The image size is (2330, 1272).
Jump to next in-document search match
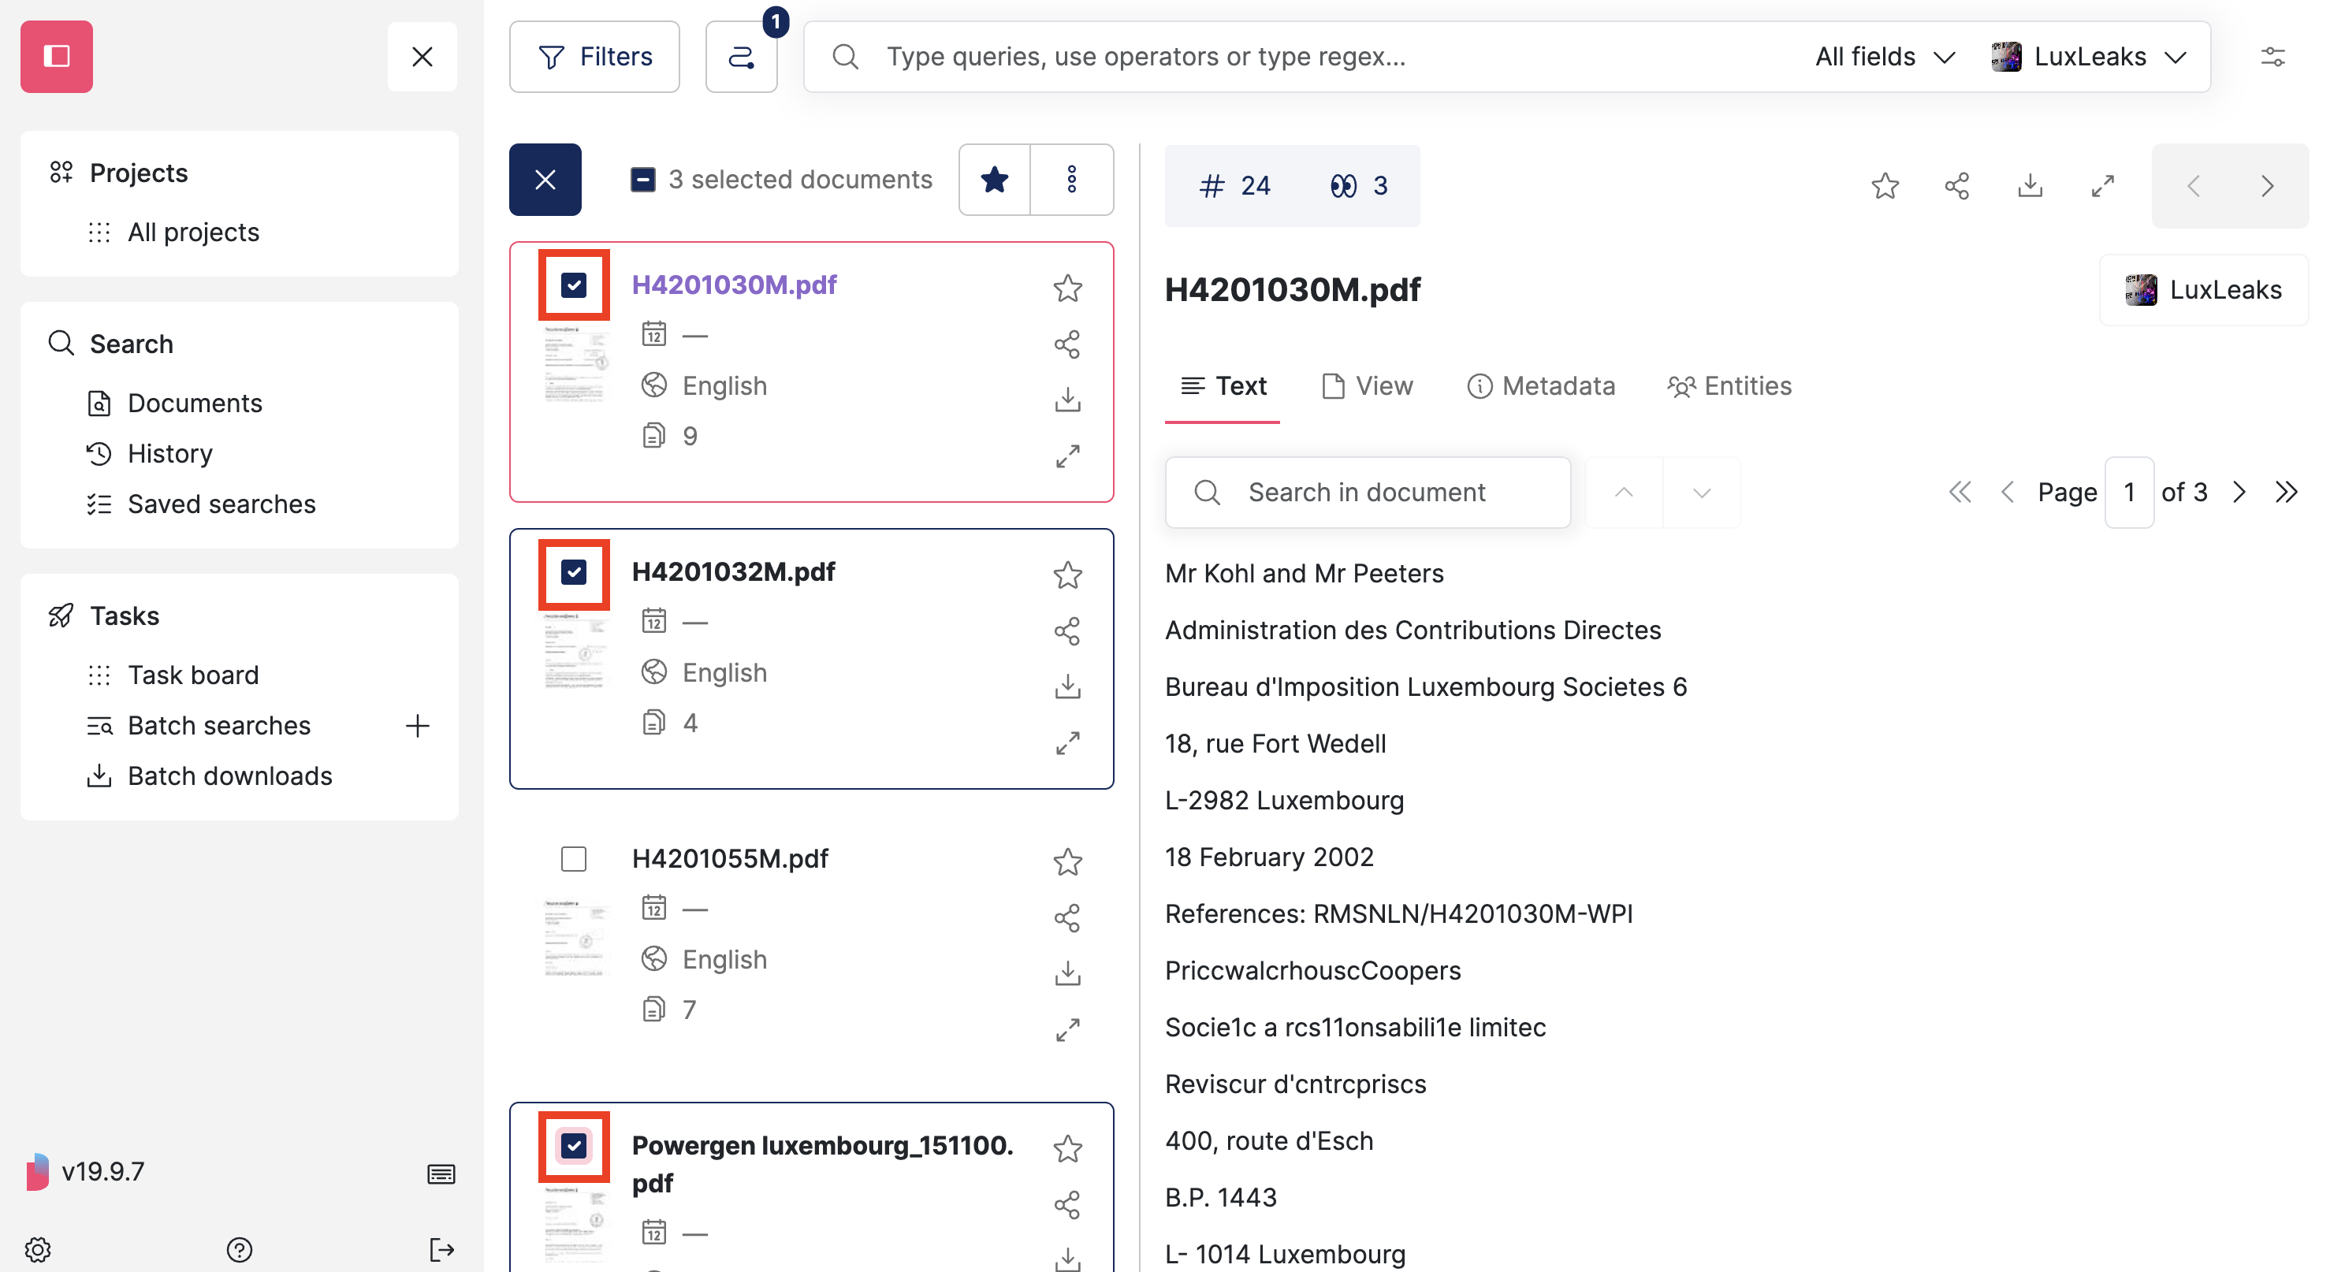1701,492
